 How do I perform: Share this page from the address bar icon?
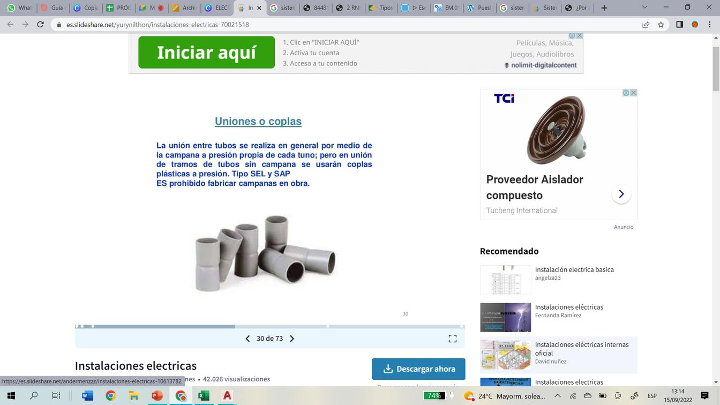[x=646, y=25]
